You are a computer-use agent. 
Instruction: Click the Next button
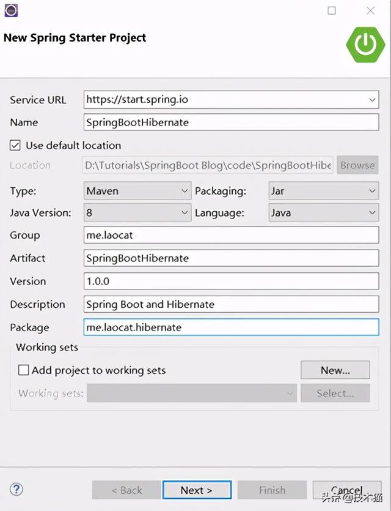click(197, 490)
